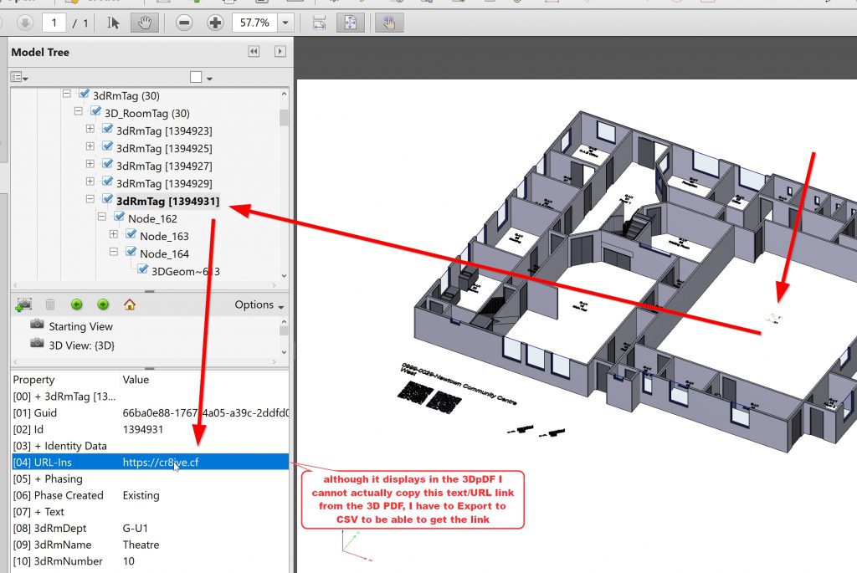
Task: Toggle visibility checkbox for Node_162
Action: click(119, 218)
